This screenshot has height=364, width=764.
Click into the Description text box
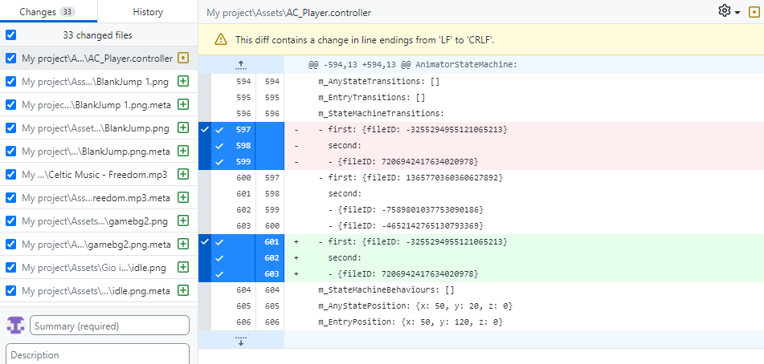tap(97, 354)
